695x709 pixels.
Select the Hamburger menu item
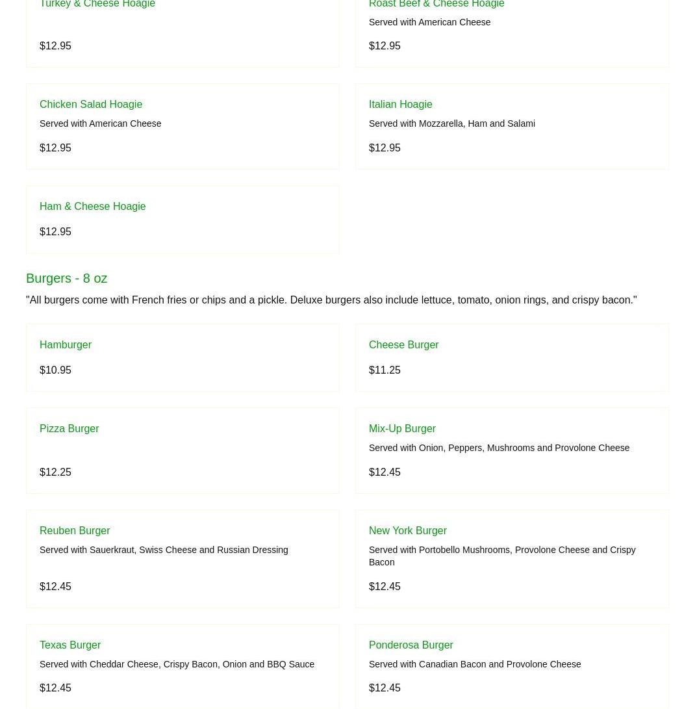pyautogui.click(x=66, y=344)
